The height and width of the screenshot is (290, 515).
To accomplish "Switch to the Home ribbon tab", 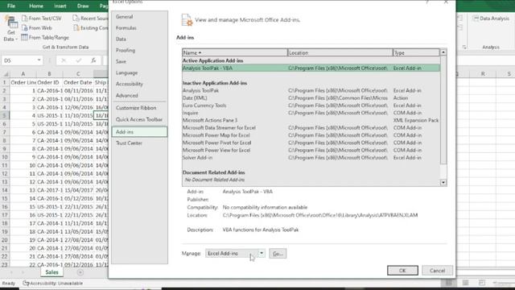I will (36, 6).
